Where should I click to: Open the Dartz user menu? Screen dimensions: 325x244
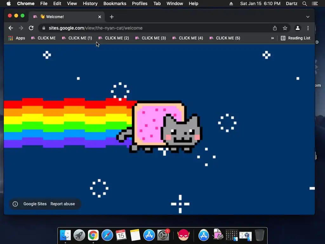coord(292,3)
